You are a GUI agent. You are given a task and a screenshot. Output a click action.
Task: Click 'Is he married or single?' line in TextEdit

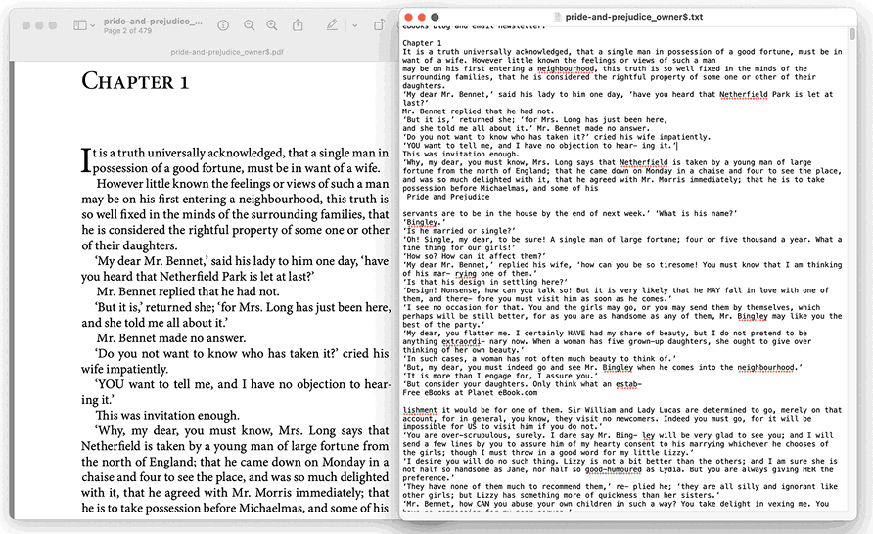coord(459,231)
